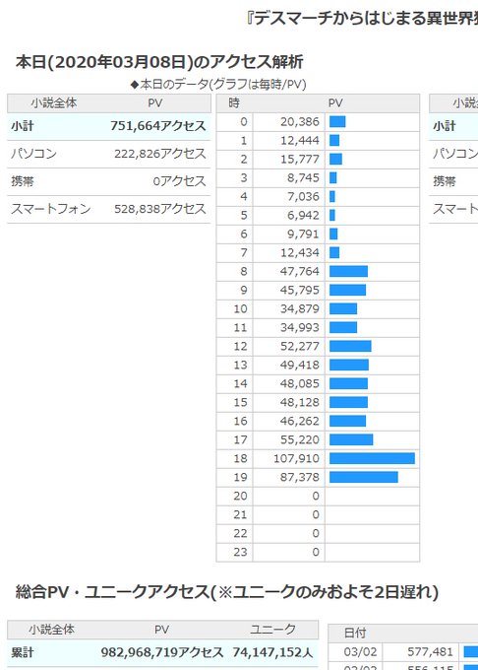Click the hour 3 value 8,745
The width and height of the screenshot is (478, 670).
303,177
